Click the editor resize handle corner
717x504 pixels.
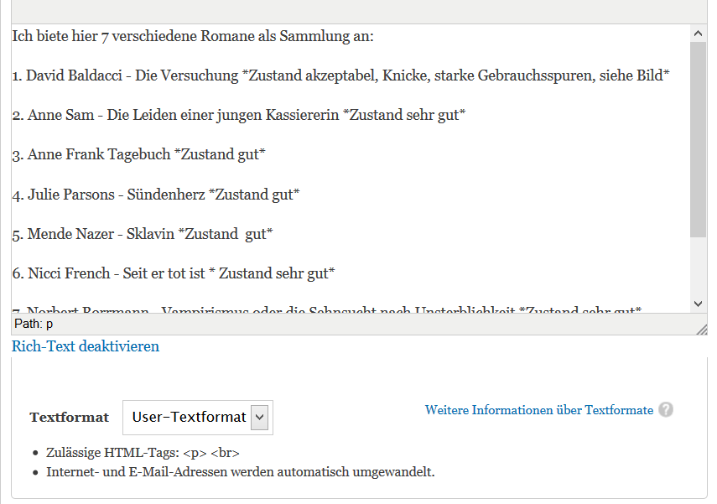click(701, 329)
